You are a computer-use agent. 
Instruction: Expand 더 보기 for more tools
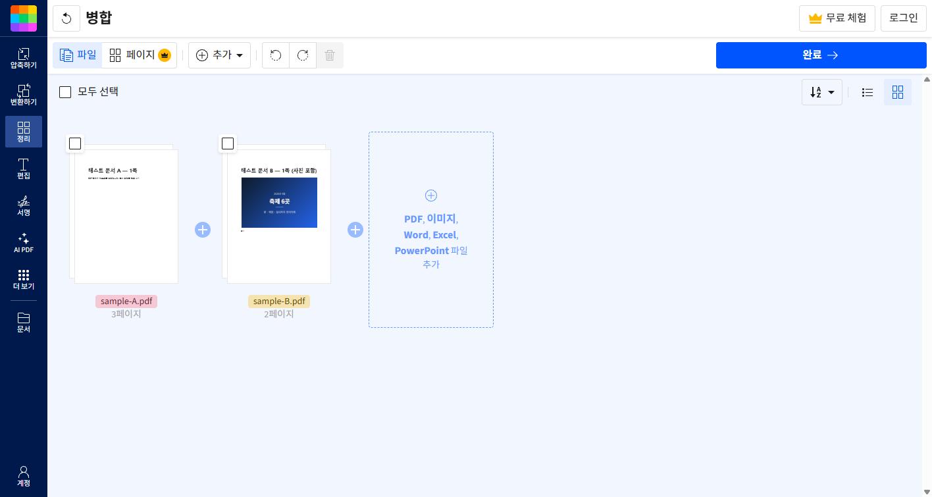[24, 279]
